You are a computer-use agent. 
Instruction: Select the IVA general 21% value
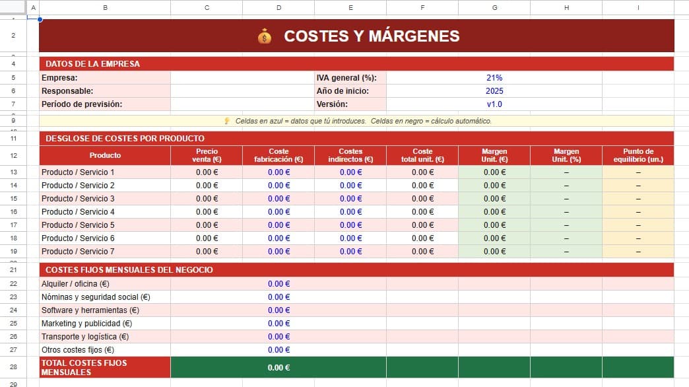tap(494, 78)
